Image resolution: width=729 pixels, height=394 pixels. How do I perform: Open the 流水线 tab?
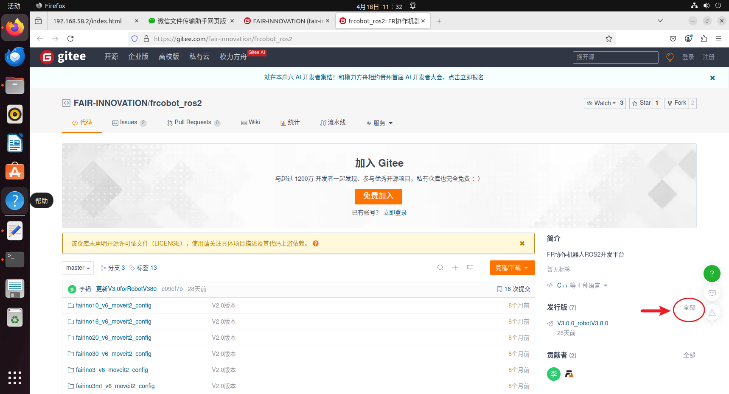point(333,123)
